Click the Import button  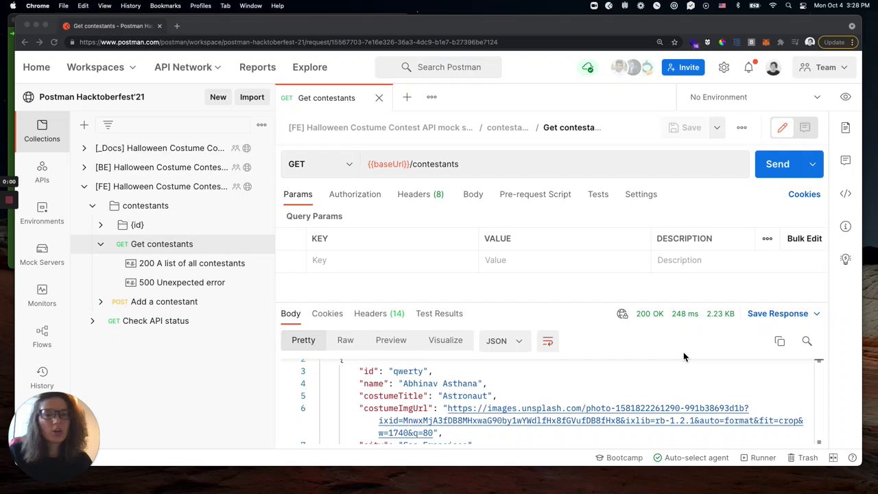(x=252, y=97)
